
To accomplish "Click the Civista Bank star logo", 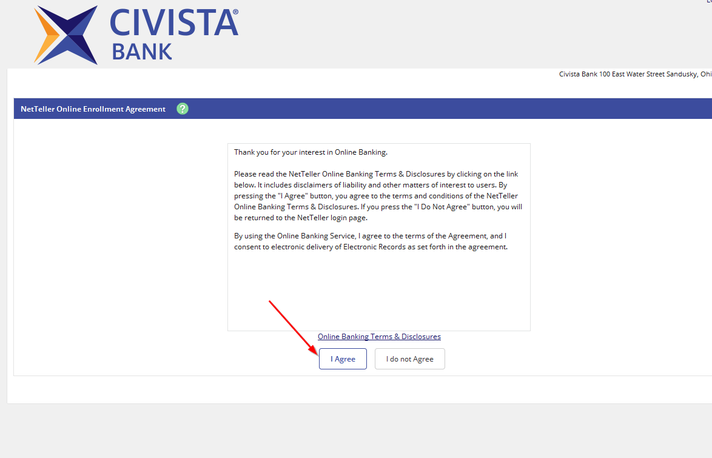I will 66,35.
